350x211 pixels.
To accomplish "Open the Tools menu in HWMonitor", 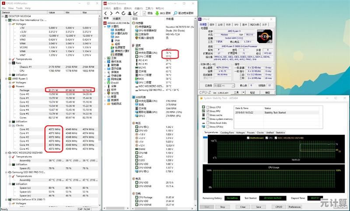I will click(20, 8).
